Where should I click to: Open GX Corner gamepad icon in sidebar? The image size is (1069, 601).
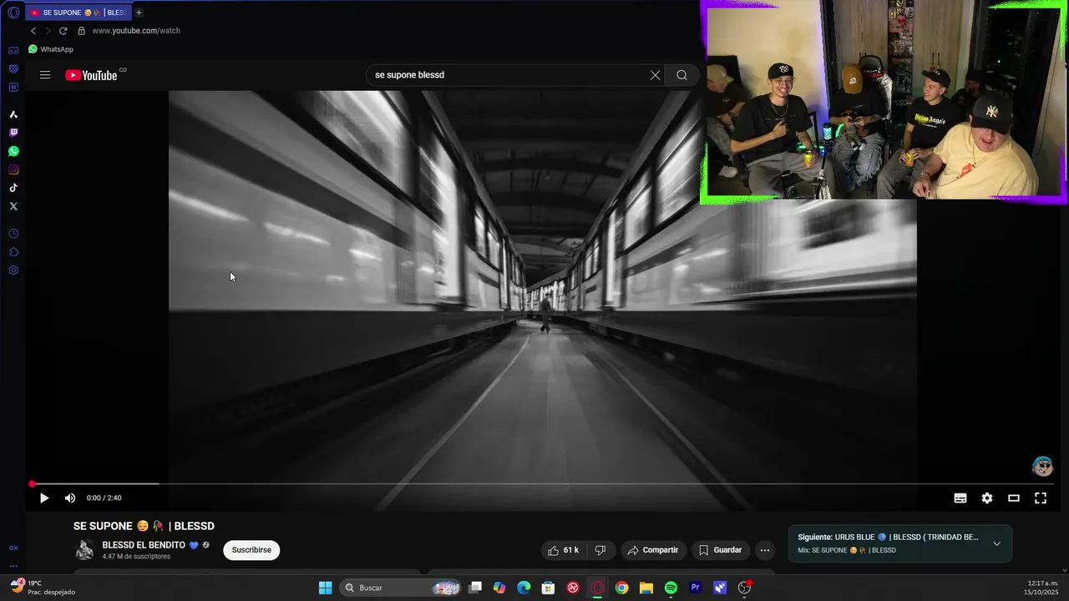click(x=13, y=51)
